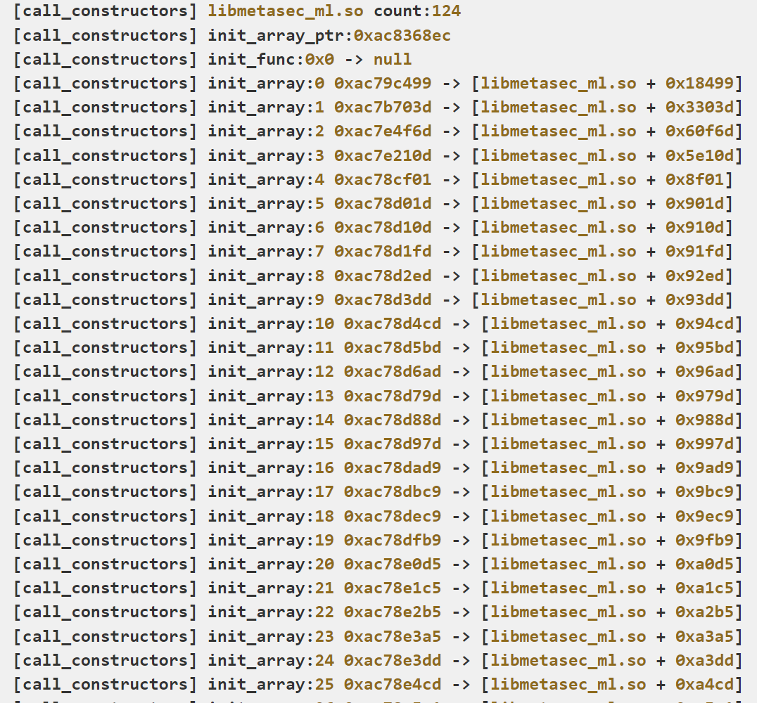
Task: Select the address 0xac78d97d
Action: 393,444
